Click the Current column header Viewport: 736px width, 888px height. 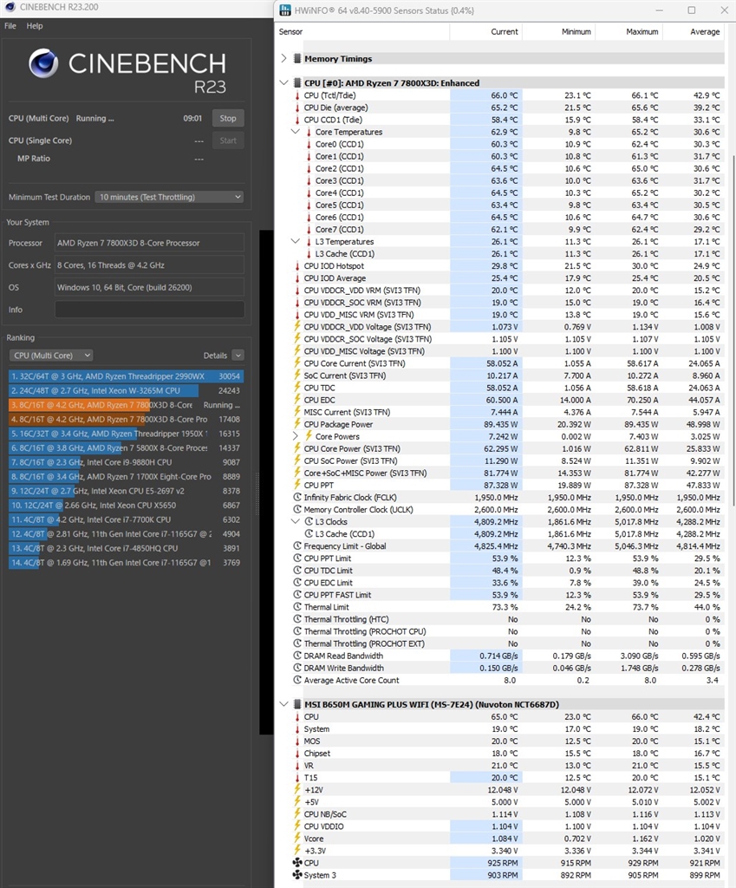(x=485, y=32)
